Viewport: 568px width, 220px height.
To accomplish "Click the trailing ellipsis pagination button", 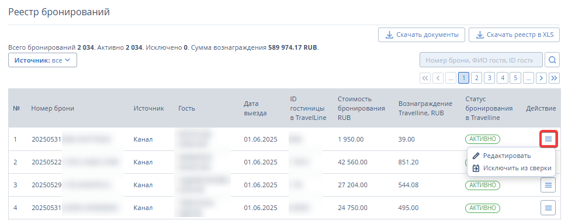I will 528,78.
